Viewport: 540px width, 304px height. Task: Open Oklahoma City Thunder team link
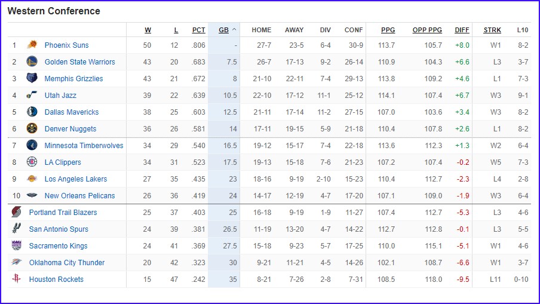coord(67,262)
